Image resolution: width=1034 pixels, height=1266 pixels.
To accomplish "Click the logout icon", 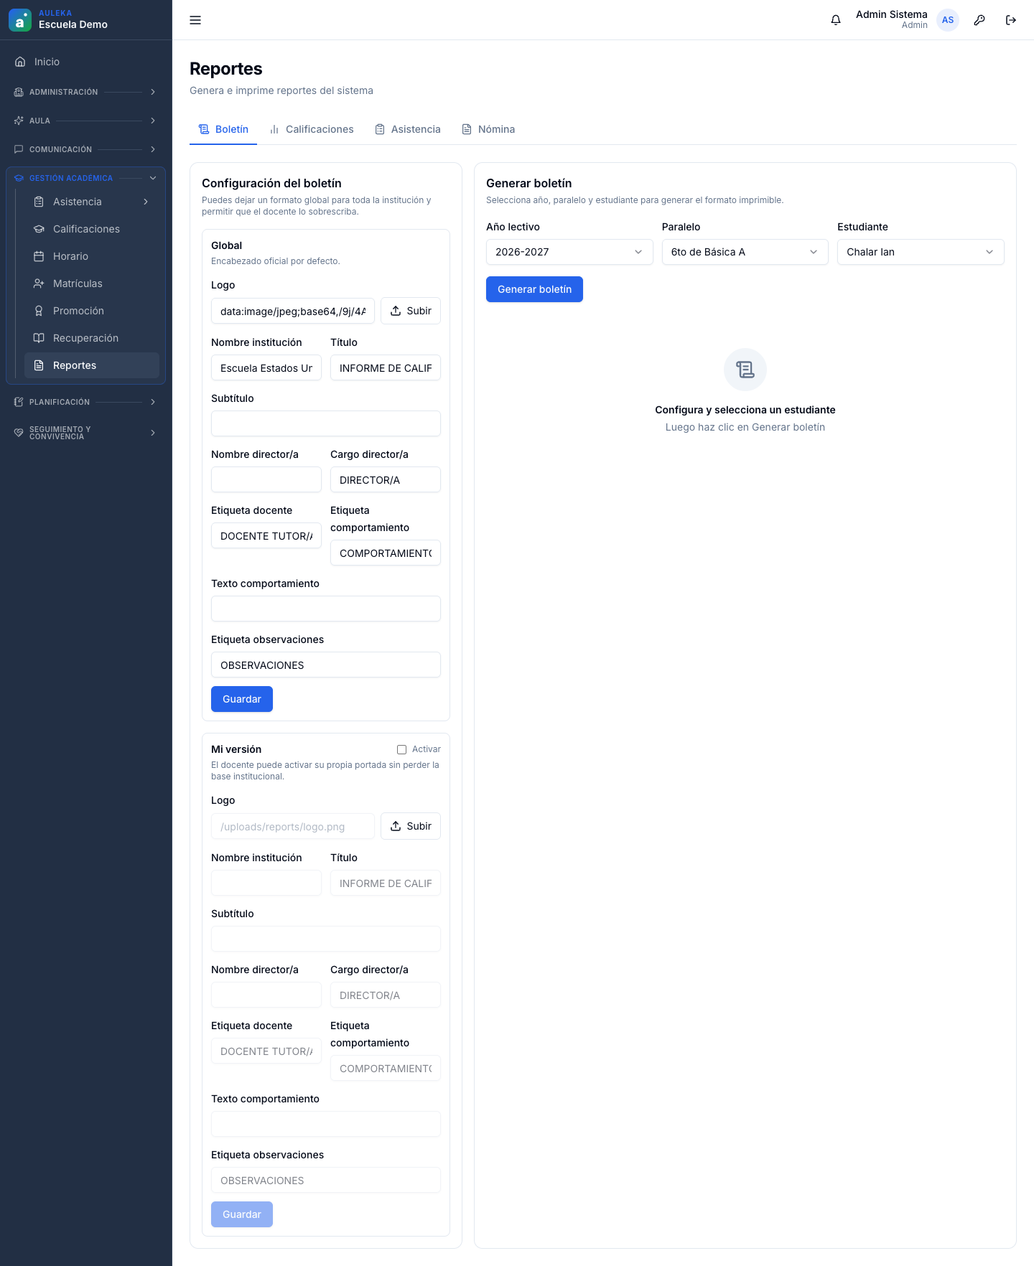I will 1011,20.
